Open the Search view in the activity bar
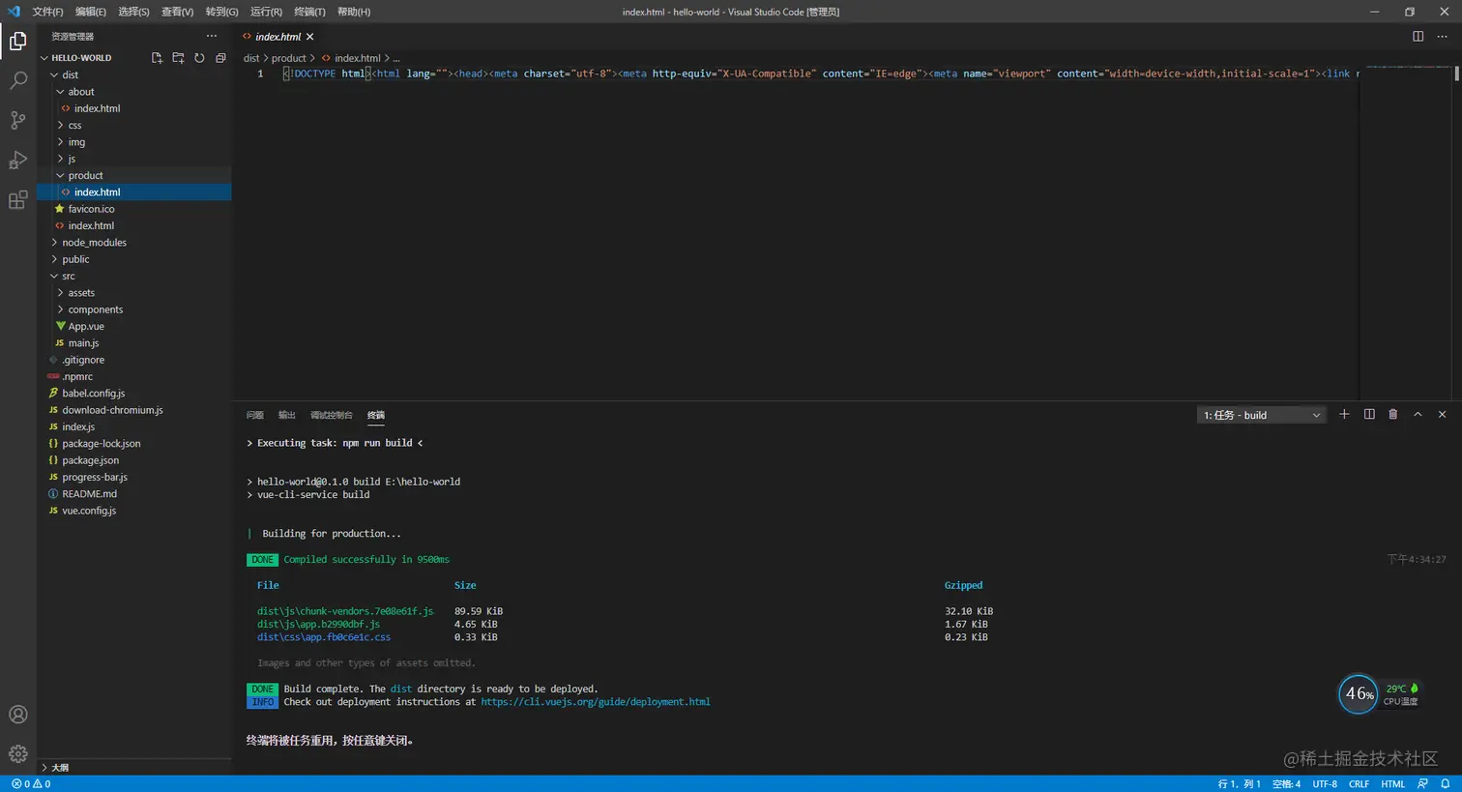Screen dimensions: 1462x792 pos(17,80)
